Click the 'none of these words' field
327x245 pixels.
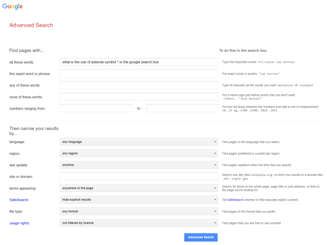pyautogui.click(x=139, y=97)
